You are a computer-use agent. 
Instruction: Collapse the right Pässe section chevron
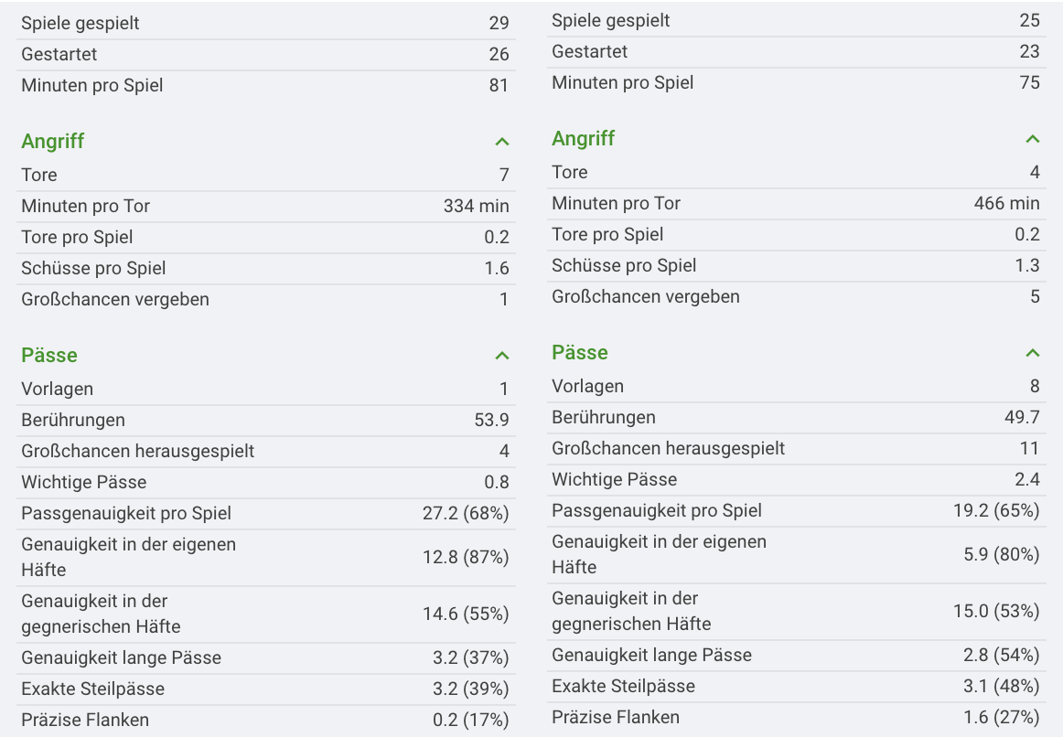1033,353
